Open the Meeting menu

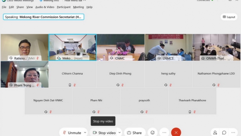pos(78,7)
